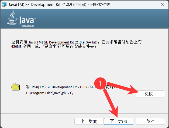
Task: Click the '将 Java(TM) SE Development Kit' install label
Action: [x=71, y=87]
